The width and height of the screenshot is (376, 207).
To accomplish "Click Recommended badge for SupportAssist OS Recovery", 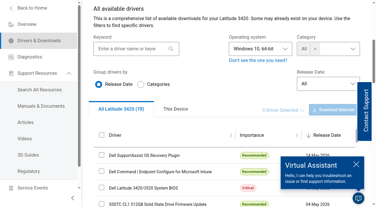I will (254, 155).
